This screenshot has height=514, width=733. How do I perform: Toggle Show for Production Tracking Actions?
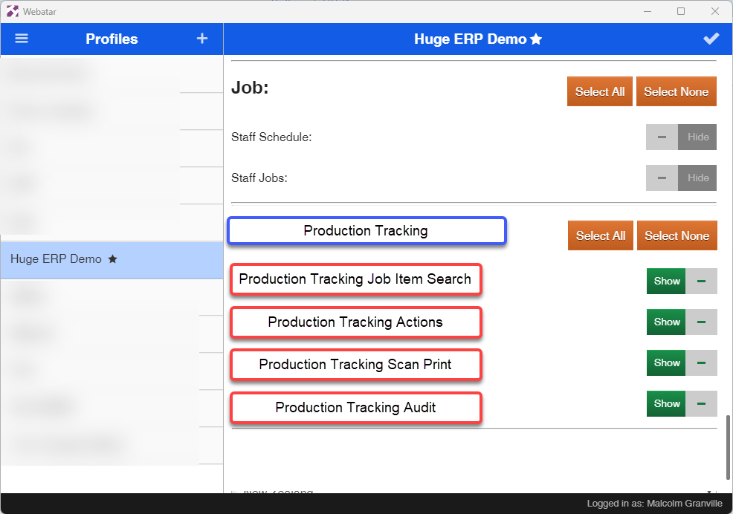pyautogui.click(x=666, y=322)
